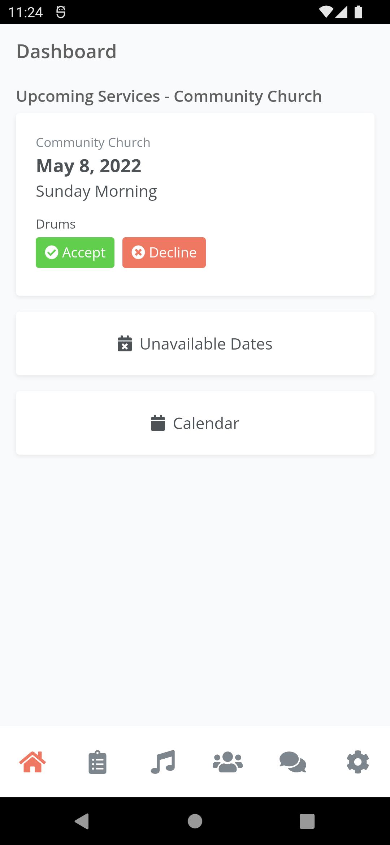
Task: Tap the Android recent apps square
Action: [307, 821]
